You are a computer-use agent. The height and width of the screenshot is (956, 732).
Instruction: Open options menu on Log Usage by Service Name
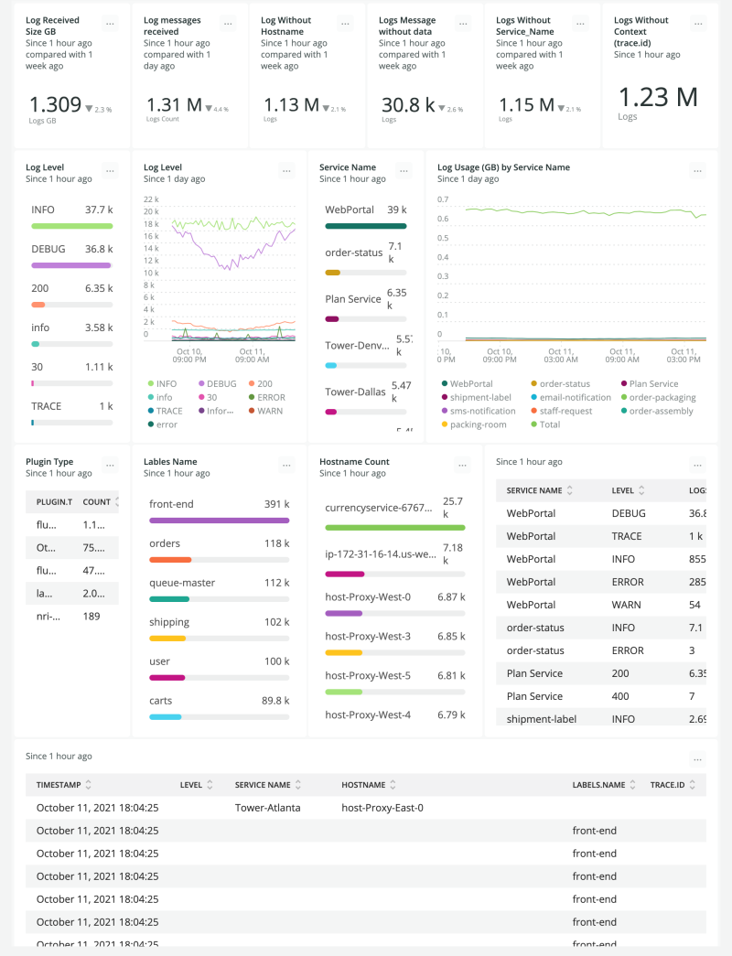(697, 170)
